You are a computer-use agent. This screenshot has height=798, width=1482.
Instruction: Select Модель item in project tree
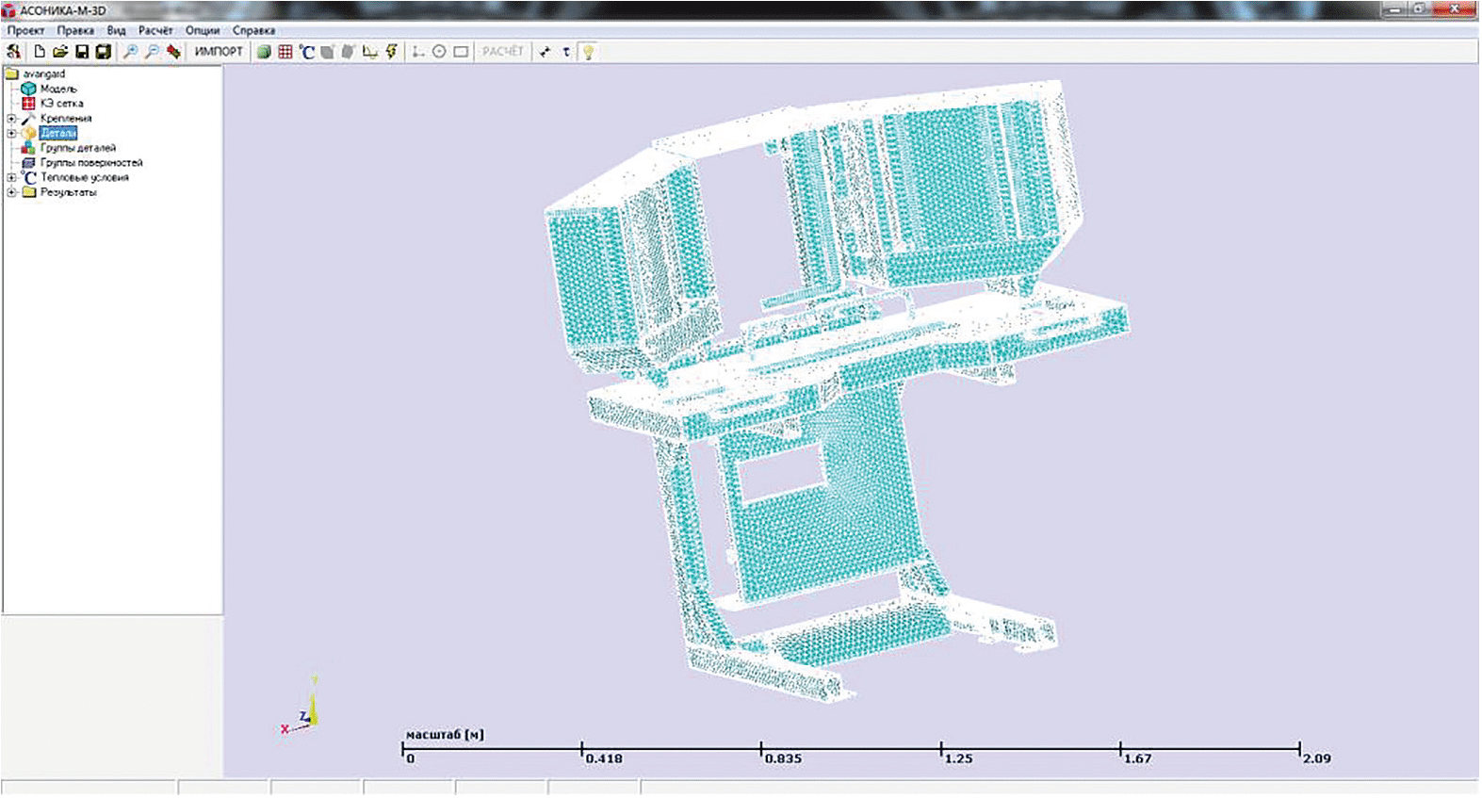[x=58, y=89]
